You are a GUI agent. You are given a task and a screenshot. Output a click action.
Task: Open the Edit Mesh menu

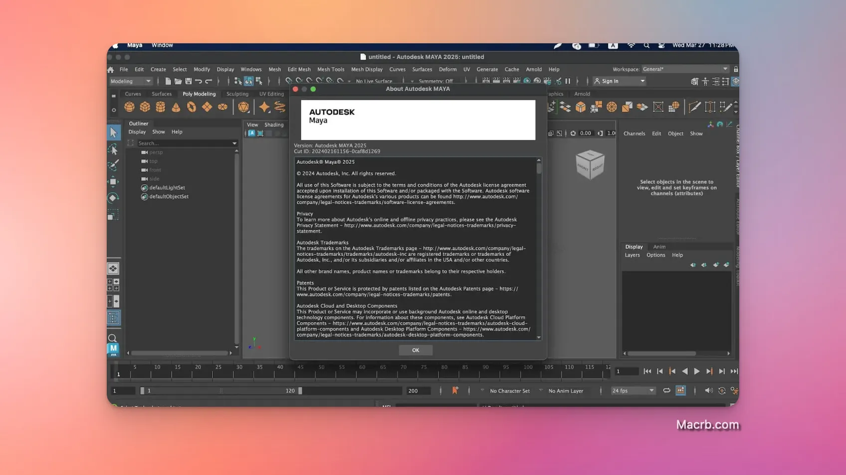(299, 70)
